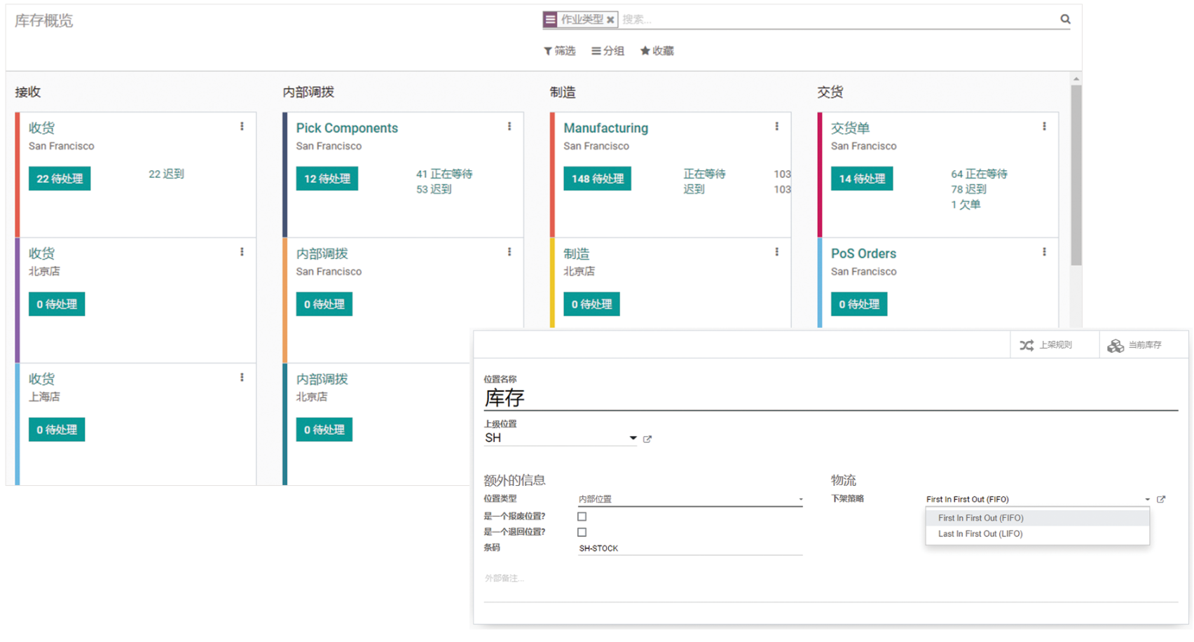This screenshot has height=642, width=1194.
Task: Click the vertical scrollbar of the kanban view
Action: point(1076,175)
